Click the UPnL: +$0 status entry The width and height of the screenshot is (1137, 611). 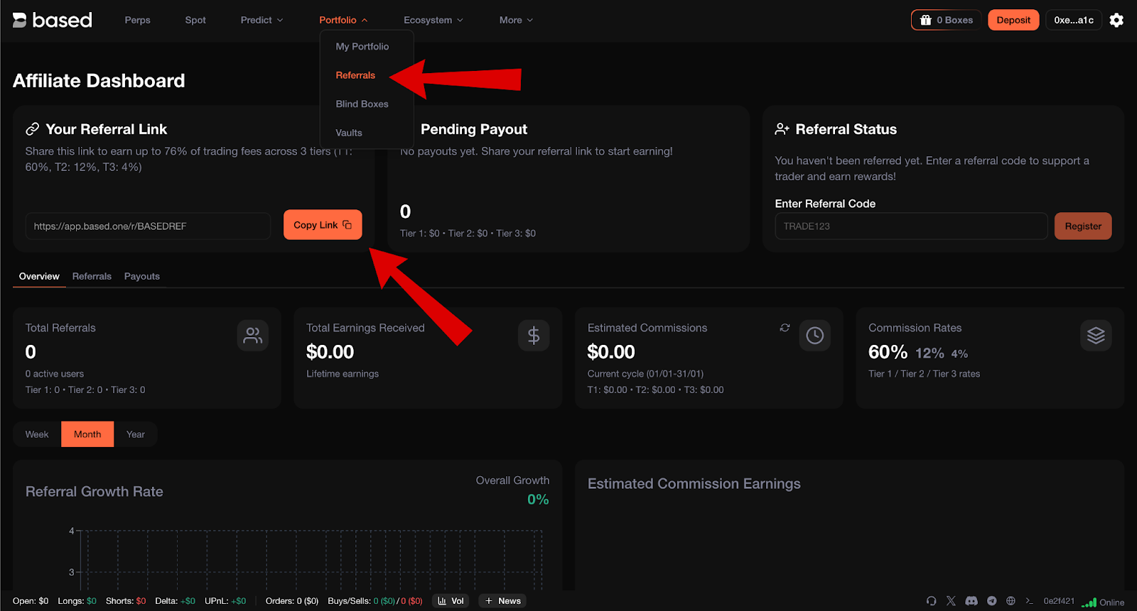pyautogui.click(x=225, y=601)
